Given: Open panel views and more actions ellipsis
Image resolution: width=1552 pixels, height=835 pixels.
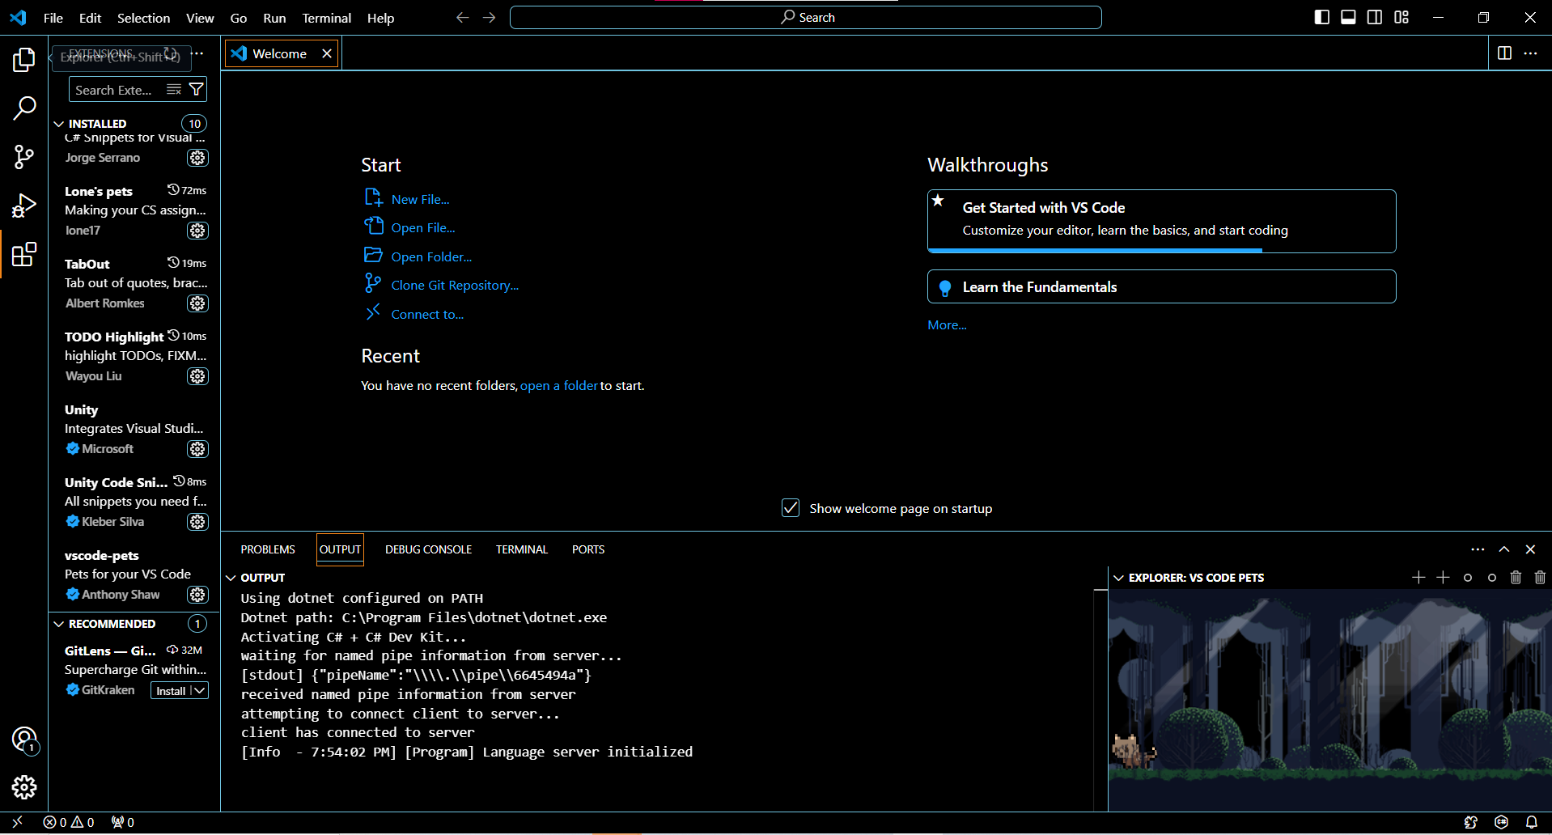Looking at the screenshot, I should [1478, 549].
